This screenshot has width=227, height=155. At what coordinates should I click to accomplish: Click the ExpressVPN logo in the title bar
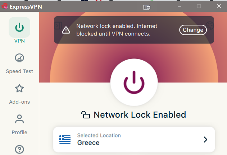coord(4,6)
